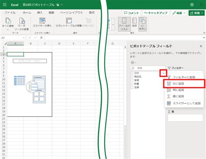Click ピボットテーブルの移動 ribbon icon
206x159 pixels.
tap(69, 21)
